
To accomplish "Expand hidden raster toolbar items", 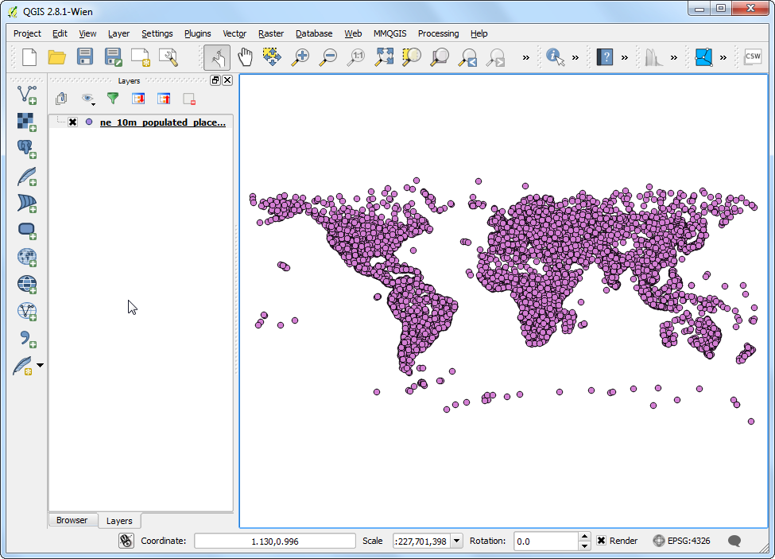I will [x=674, y=58].
